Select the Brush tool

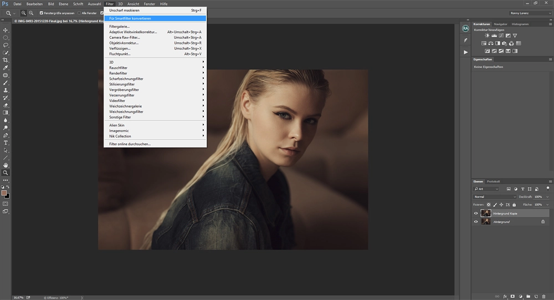coord(6,83)
